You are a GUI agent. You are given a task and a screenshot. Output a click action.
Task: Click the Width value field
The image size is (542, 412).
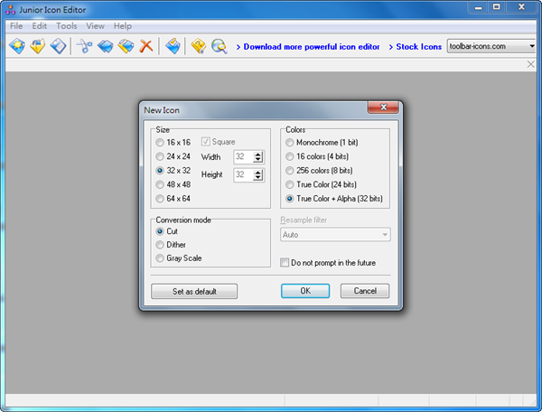point(244,157)
